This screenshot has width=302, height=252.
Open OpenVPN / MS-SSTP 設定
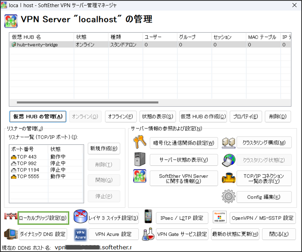263,218
